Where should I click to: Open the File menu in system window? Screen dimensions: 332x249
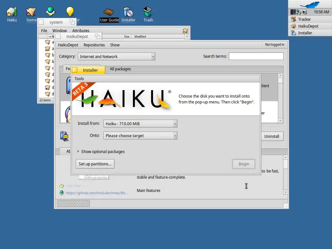(x=44, y=31)
